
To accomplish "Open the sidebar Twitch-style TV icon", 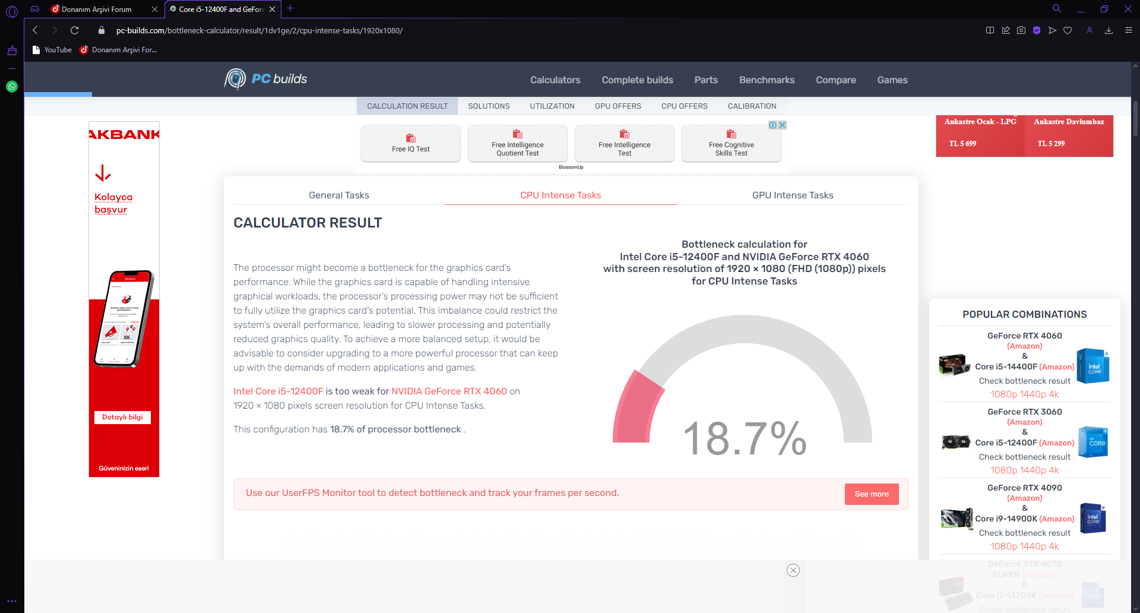I will point(12,51).
